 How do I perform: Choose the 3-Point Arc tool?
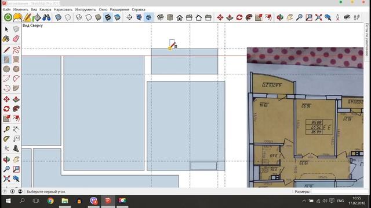(6, 88)
